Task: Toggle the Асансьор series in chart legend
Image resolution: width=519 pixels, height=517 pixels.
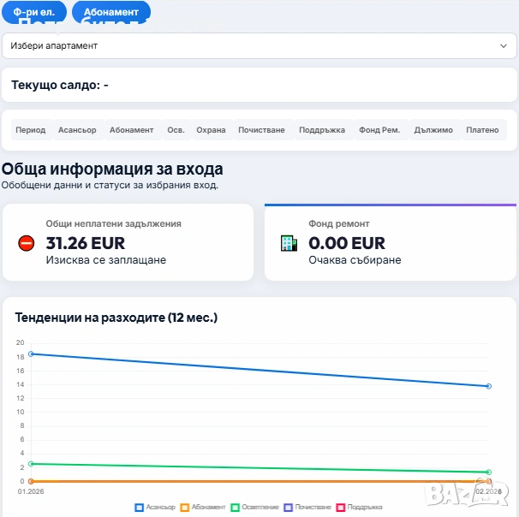Action: [155, 508]
